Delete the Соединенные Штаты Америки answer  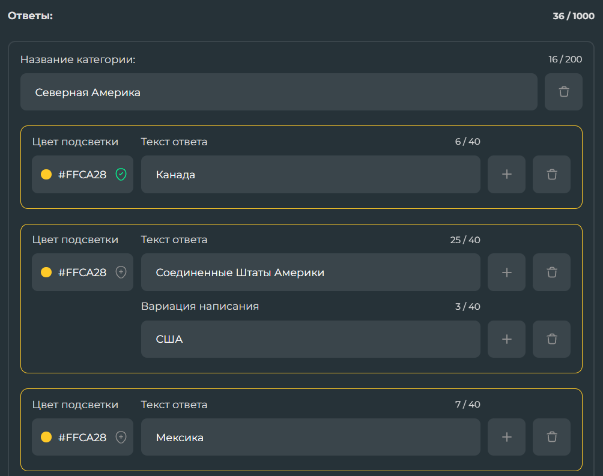551,273
